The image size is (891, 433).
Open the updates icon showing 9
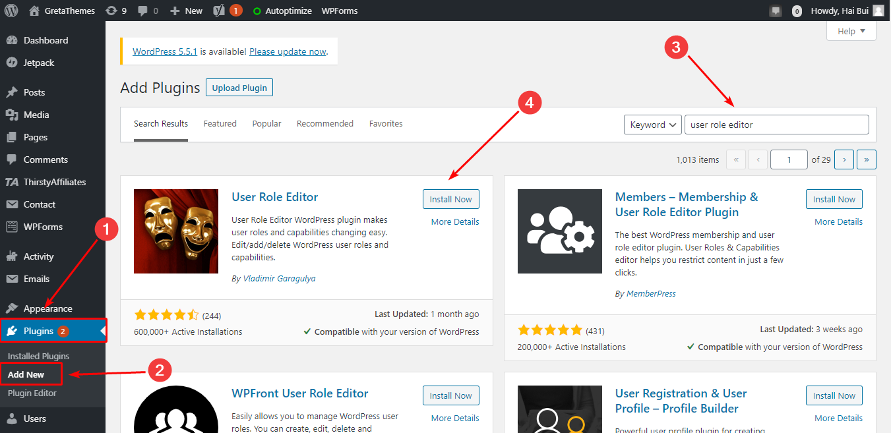point(115,11)
